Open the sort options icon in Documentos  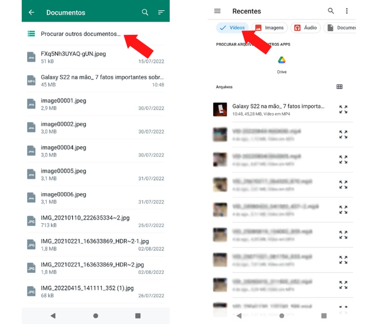tap(161, 12)
